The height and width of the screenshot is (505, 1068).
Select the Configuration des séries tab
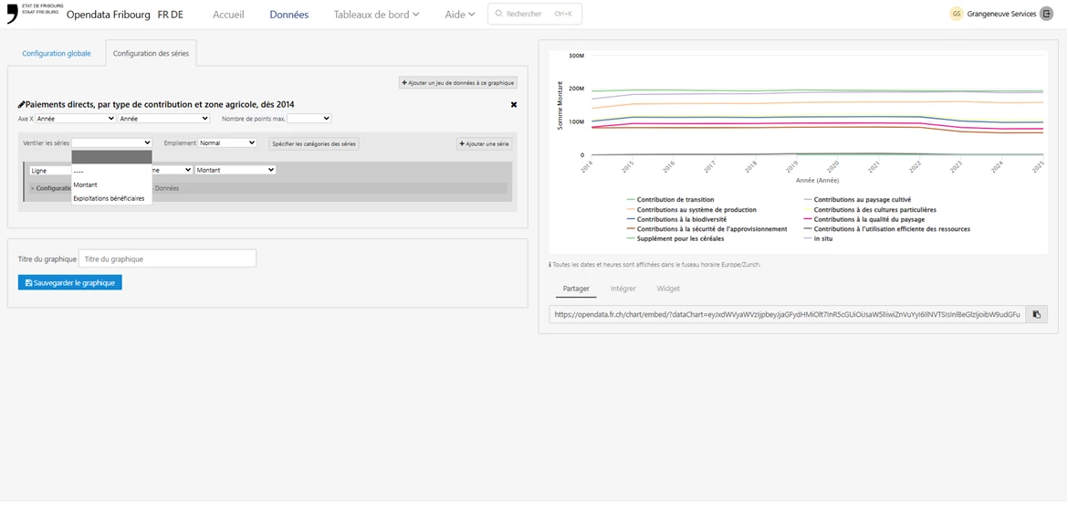tap(152, 53)
